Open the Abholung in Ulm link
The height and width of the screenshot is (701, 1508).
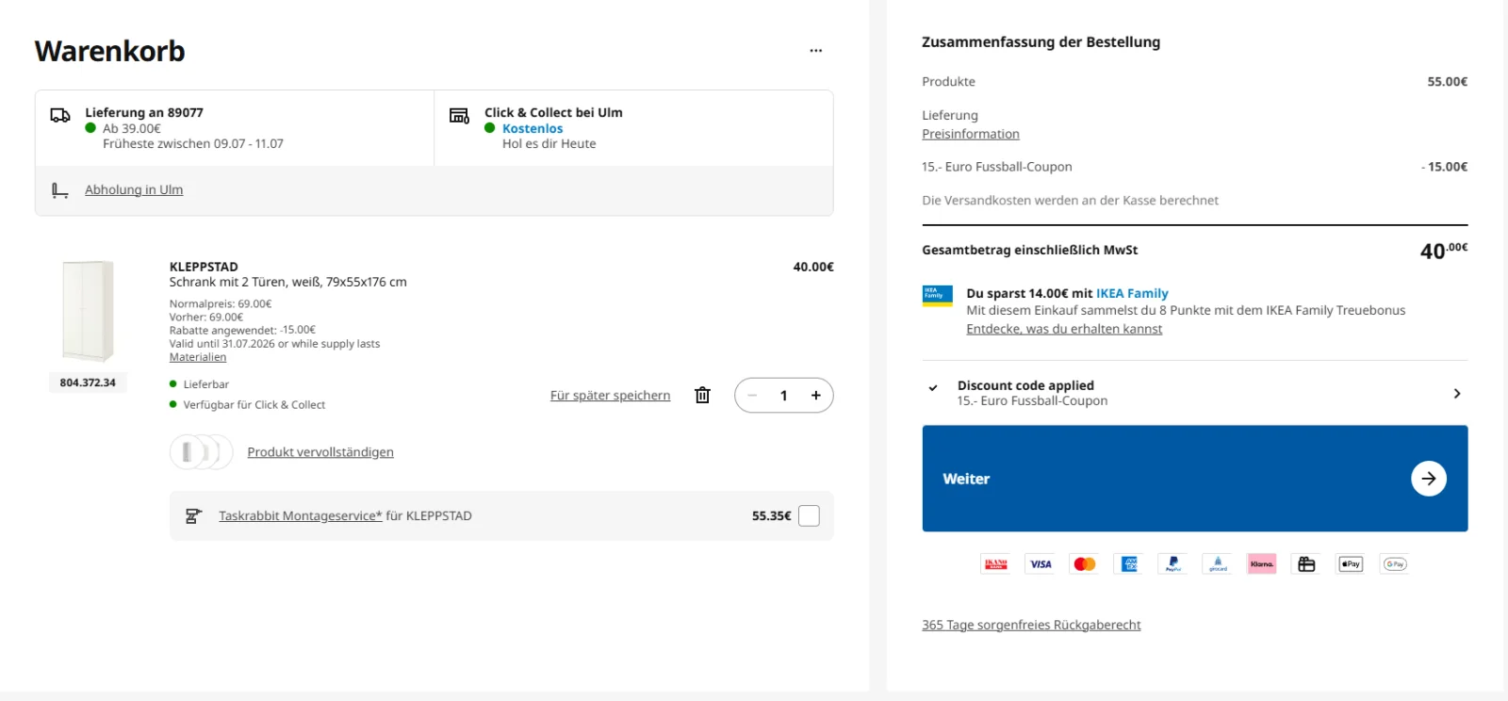pyautogui.click(x=134, y=190)
